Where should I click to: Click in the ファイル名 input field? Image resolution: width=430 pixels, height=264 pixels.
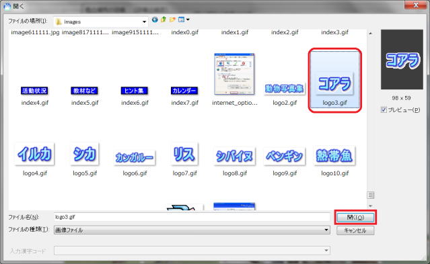point(192,217)
